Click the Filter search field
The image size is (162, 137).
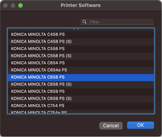(x=117, y=22)
